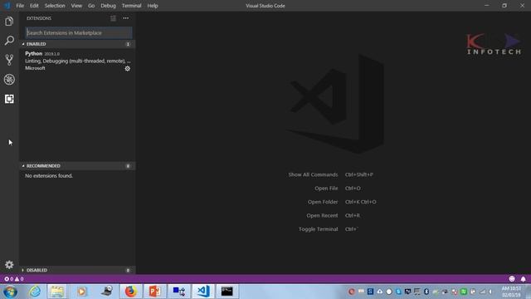Screen dimensions: 531x299
Task: Open PowerPoint from taskbar
Action: pos(155,292)
